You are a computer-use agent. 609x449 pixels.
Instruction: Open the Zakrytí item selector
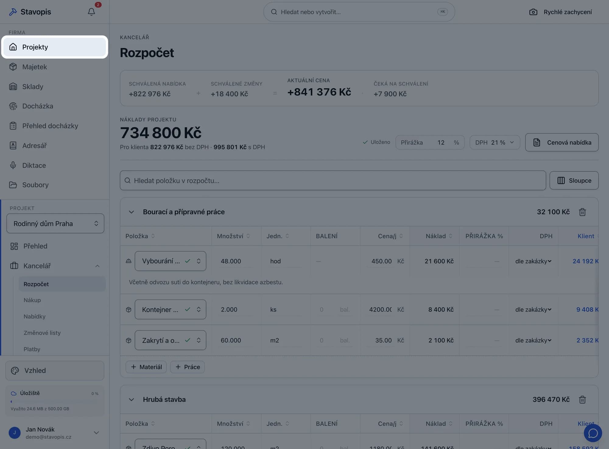point(171,340)
